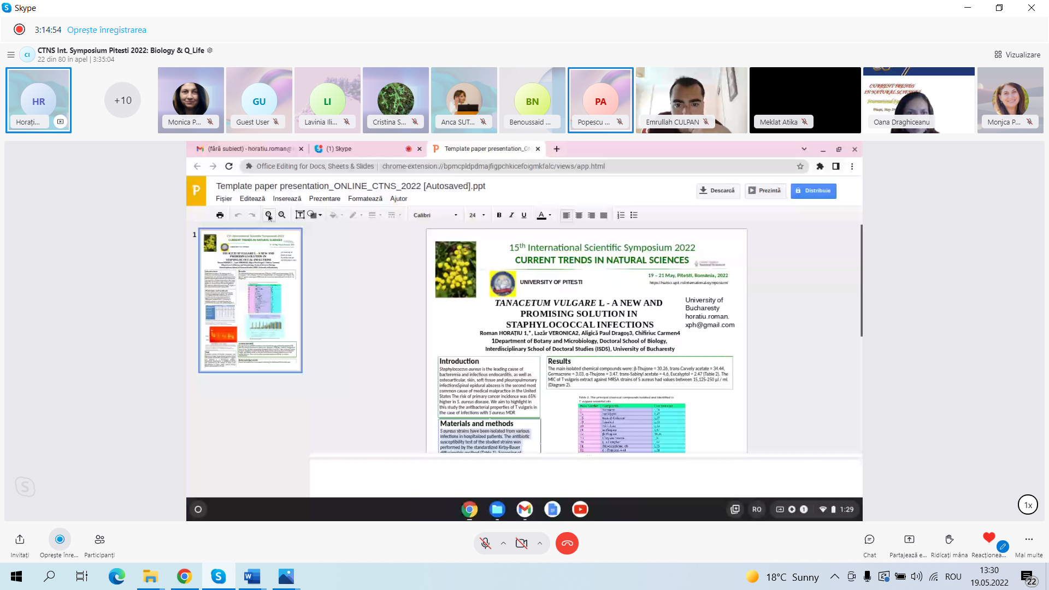The width and height of the screenshot is (1049, 590).
Task: Toggle italic formatting
Action: (511, 215)
